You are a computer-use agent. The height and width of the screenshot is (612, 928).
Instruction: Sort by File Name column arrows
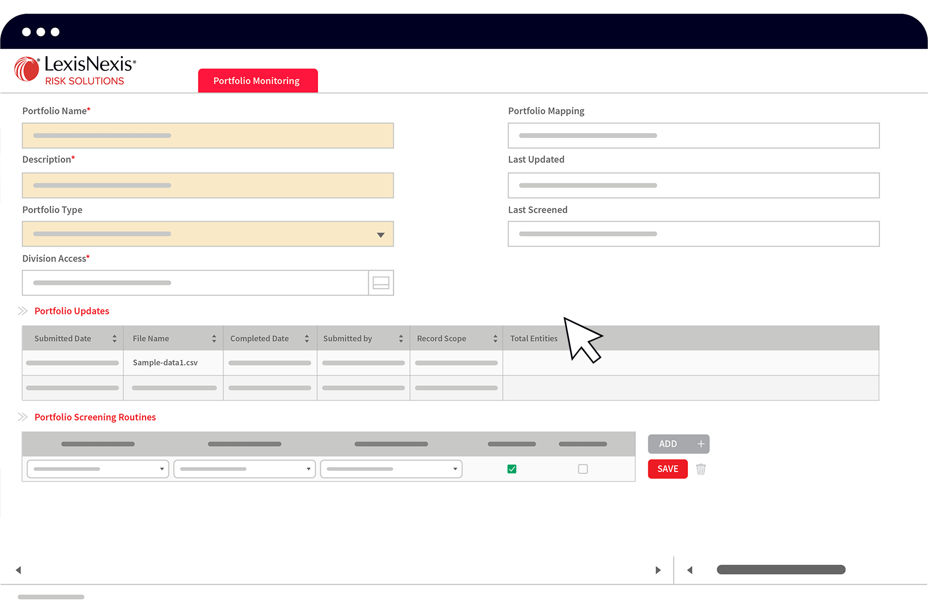point(214,339)
